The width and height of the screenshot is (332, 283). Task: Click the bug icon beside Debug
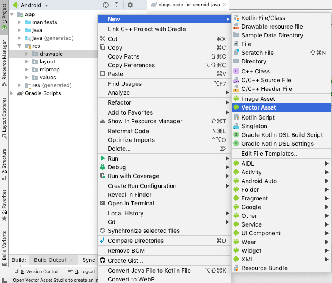tap(103, 167)
